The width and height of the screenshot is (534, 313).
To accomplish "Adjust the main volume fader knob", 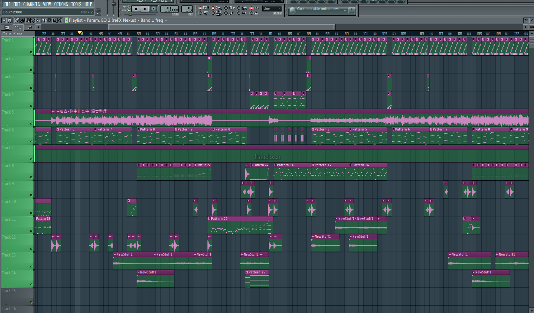I will tap(113, 4).
